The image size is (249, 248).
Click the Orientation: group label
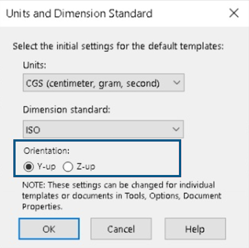coord(47,150)
